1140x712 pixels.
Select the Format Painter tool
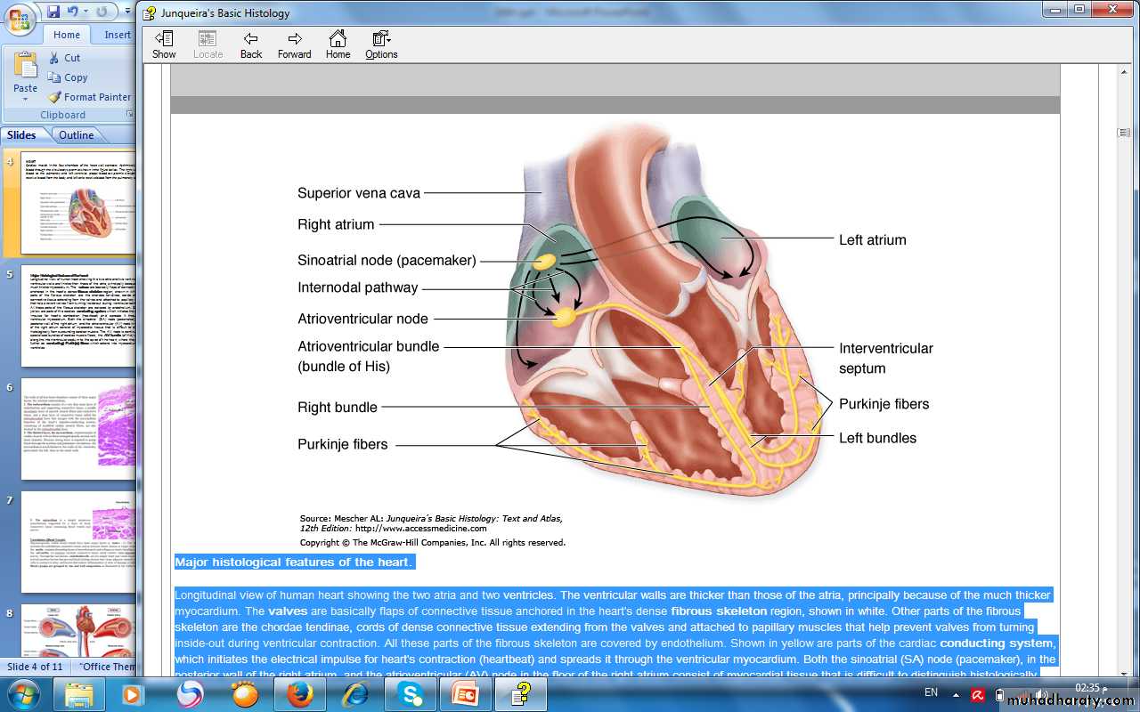[89, 97]
